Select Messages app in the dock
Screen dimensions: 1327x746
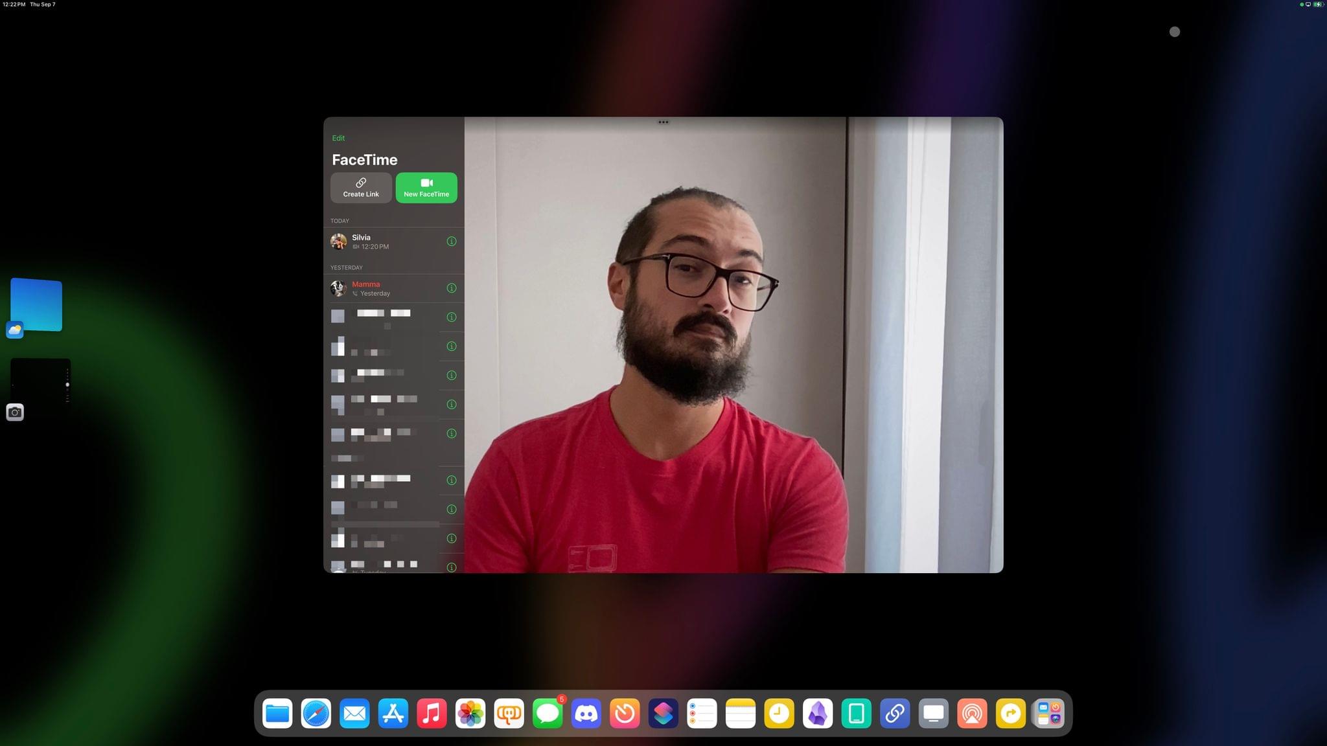548,714
